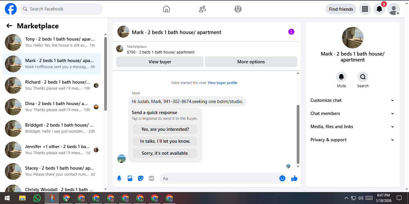The height and width of the screenshot is (204, 409).
Task: Search in conversation using the magnifier icon
Action: tap(363, 77)
